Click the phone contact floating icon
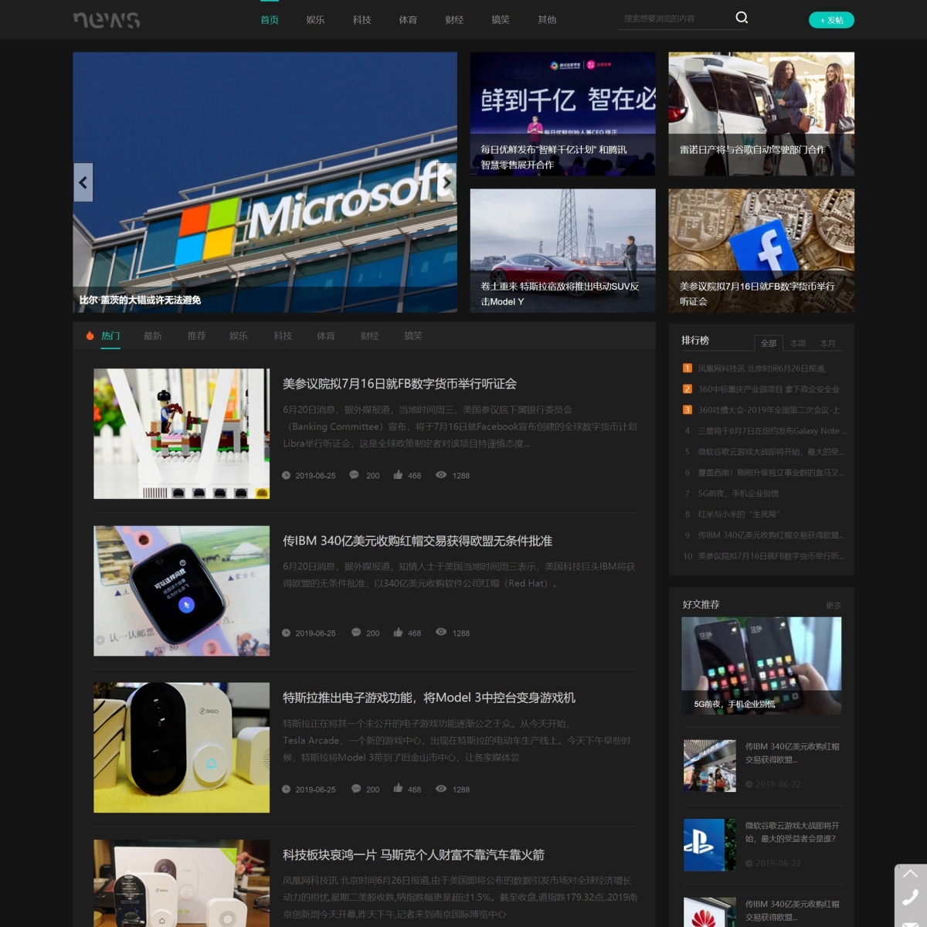This screenshot has width=927, height=927. [911, 897]
